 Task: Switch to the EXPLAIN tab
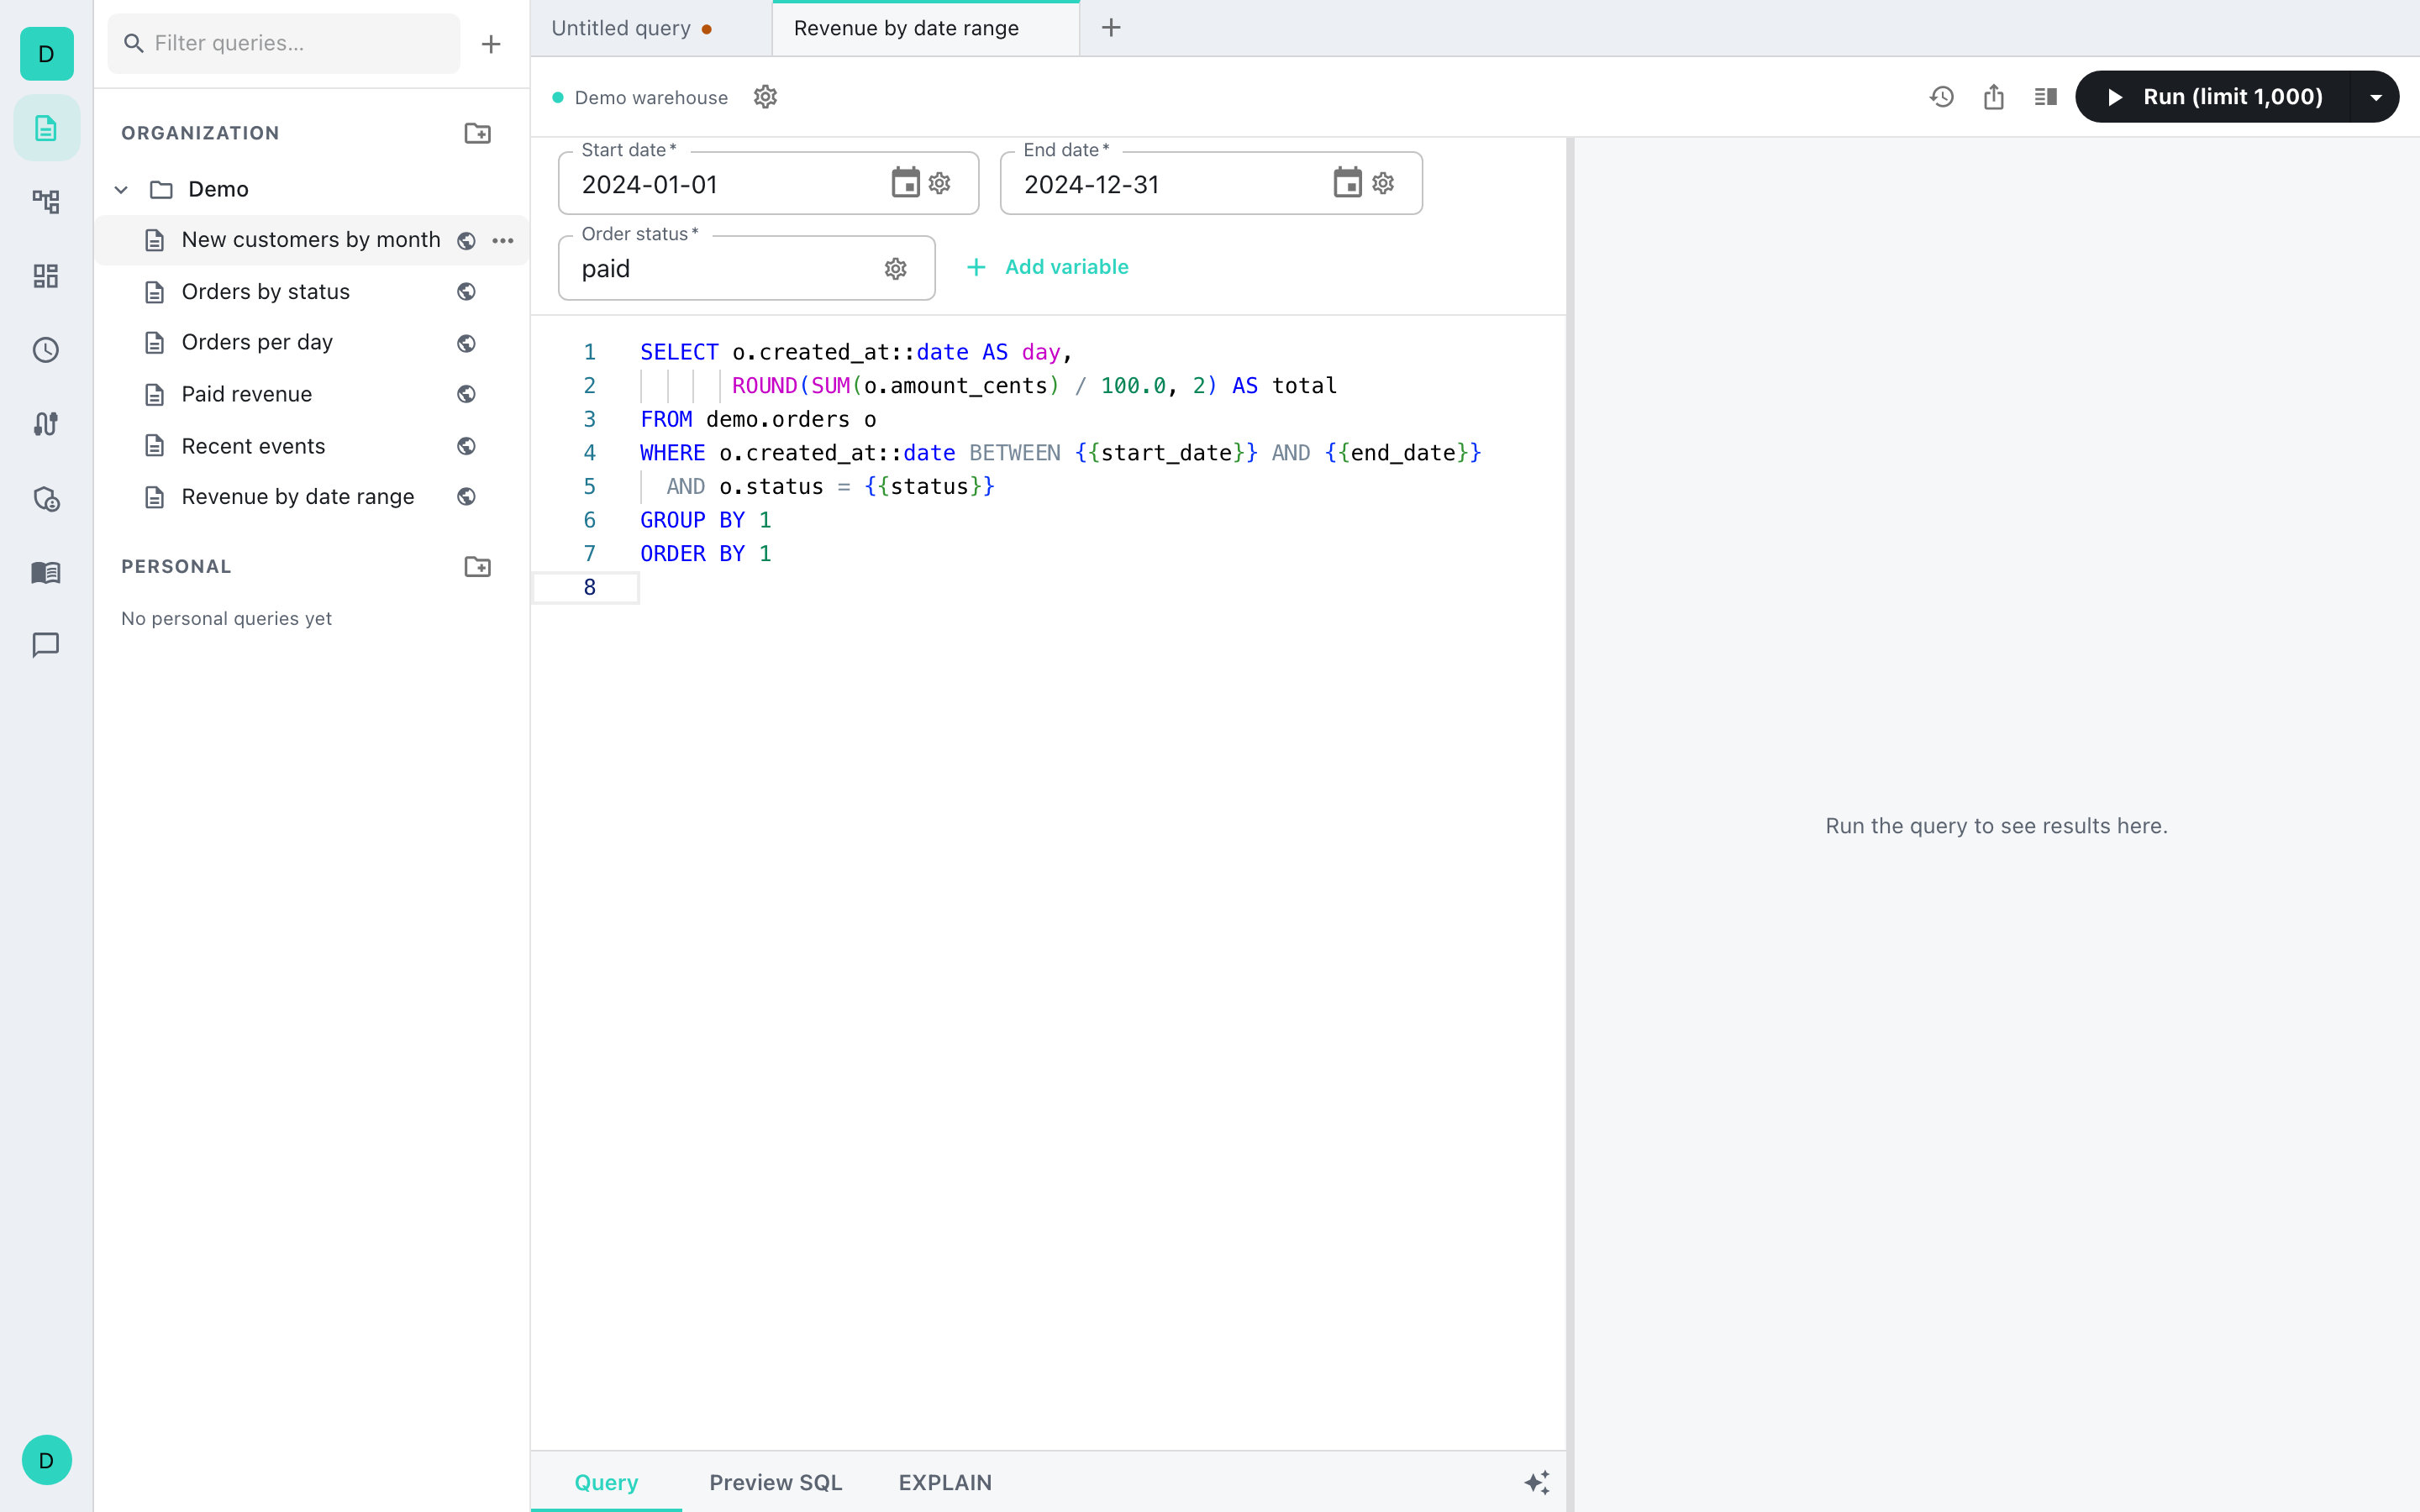(x=945, y=1482)
